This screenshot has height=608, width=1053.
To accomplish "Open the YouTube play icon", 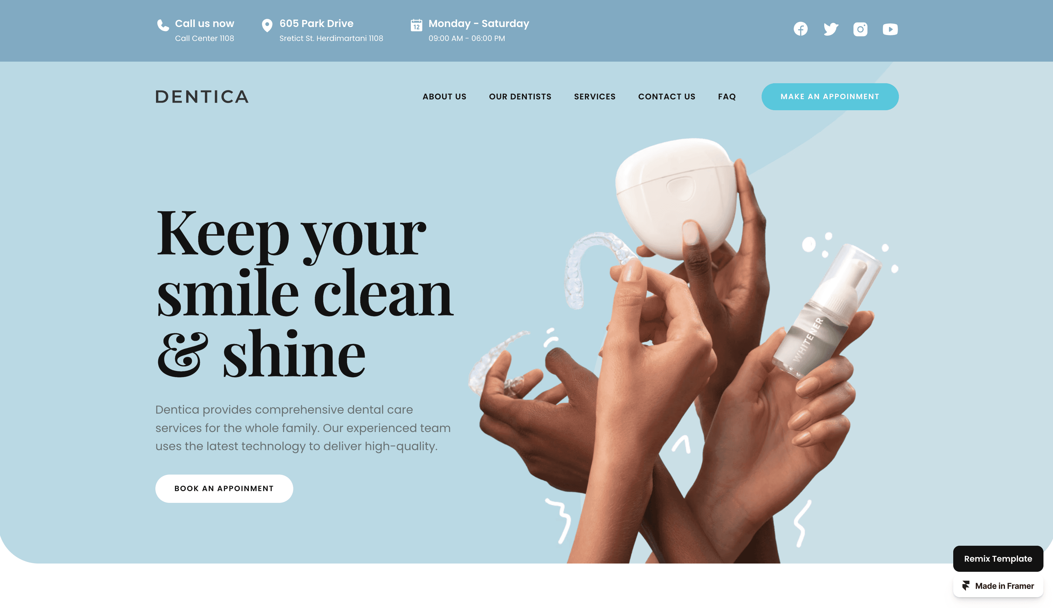I will point(890,29).
